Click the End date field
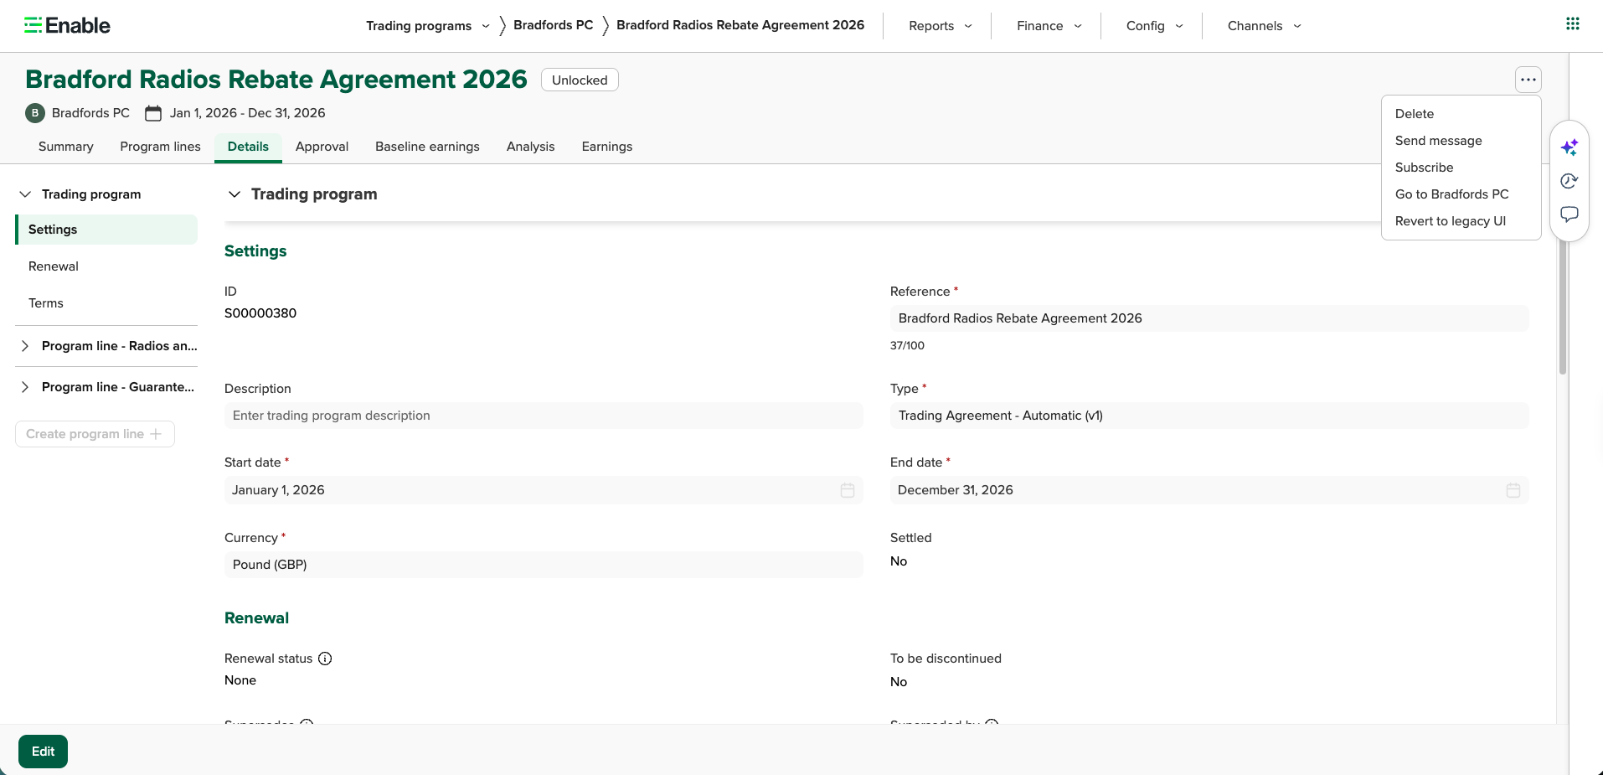This screenshot has height=775, width=1603. (x=1209, y=490)
